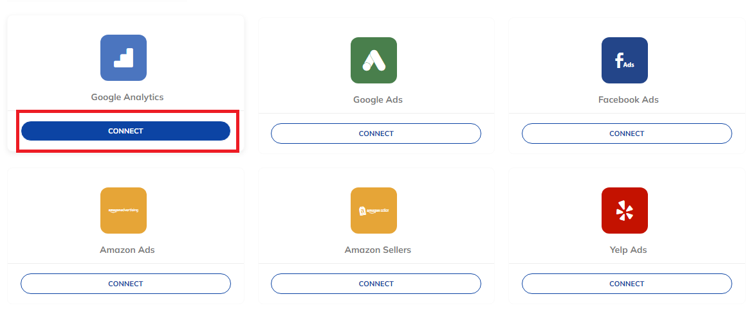This screenshot has width=747, height=310.
Task: Connect Google Analytics using the highlighted button
Action: tap(125, 131)
